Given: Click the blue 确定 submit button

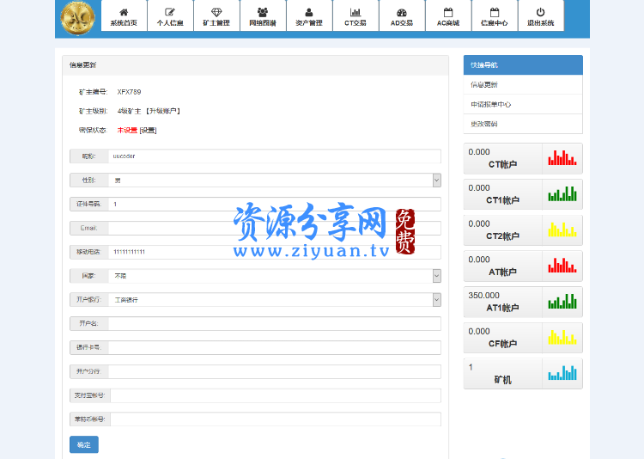Looking at the screenshot, I should [84, 444].
